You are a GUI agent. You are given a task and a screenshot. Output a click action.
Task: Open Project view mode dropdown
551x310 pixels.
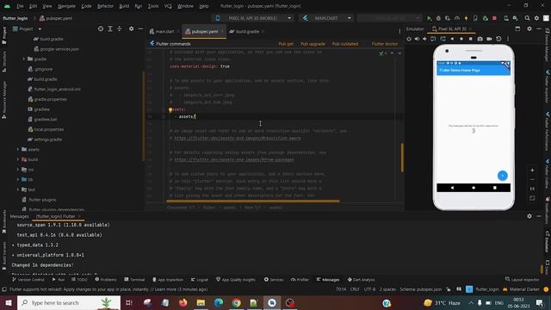pos(28,28)
